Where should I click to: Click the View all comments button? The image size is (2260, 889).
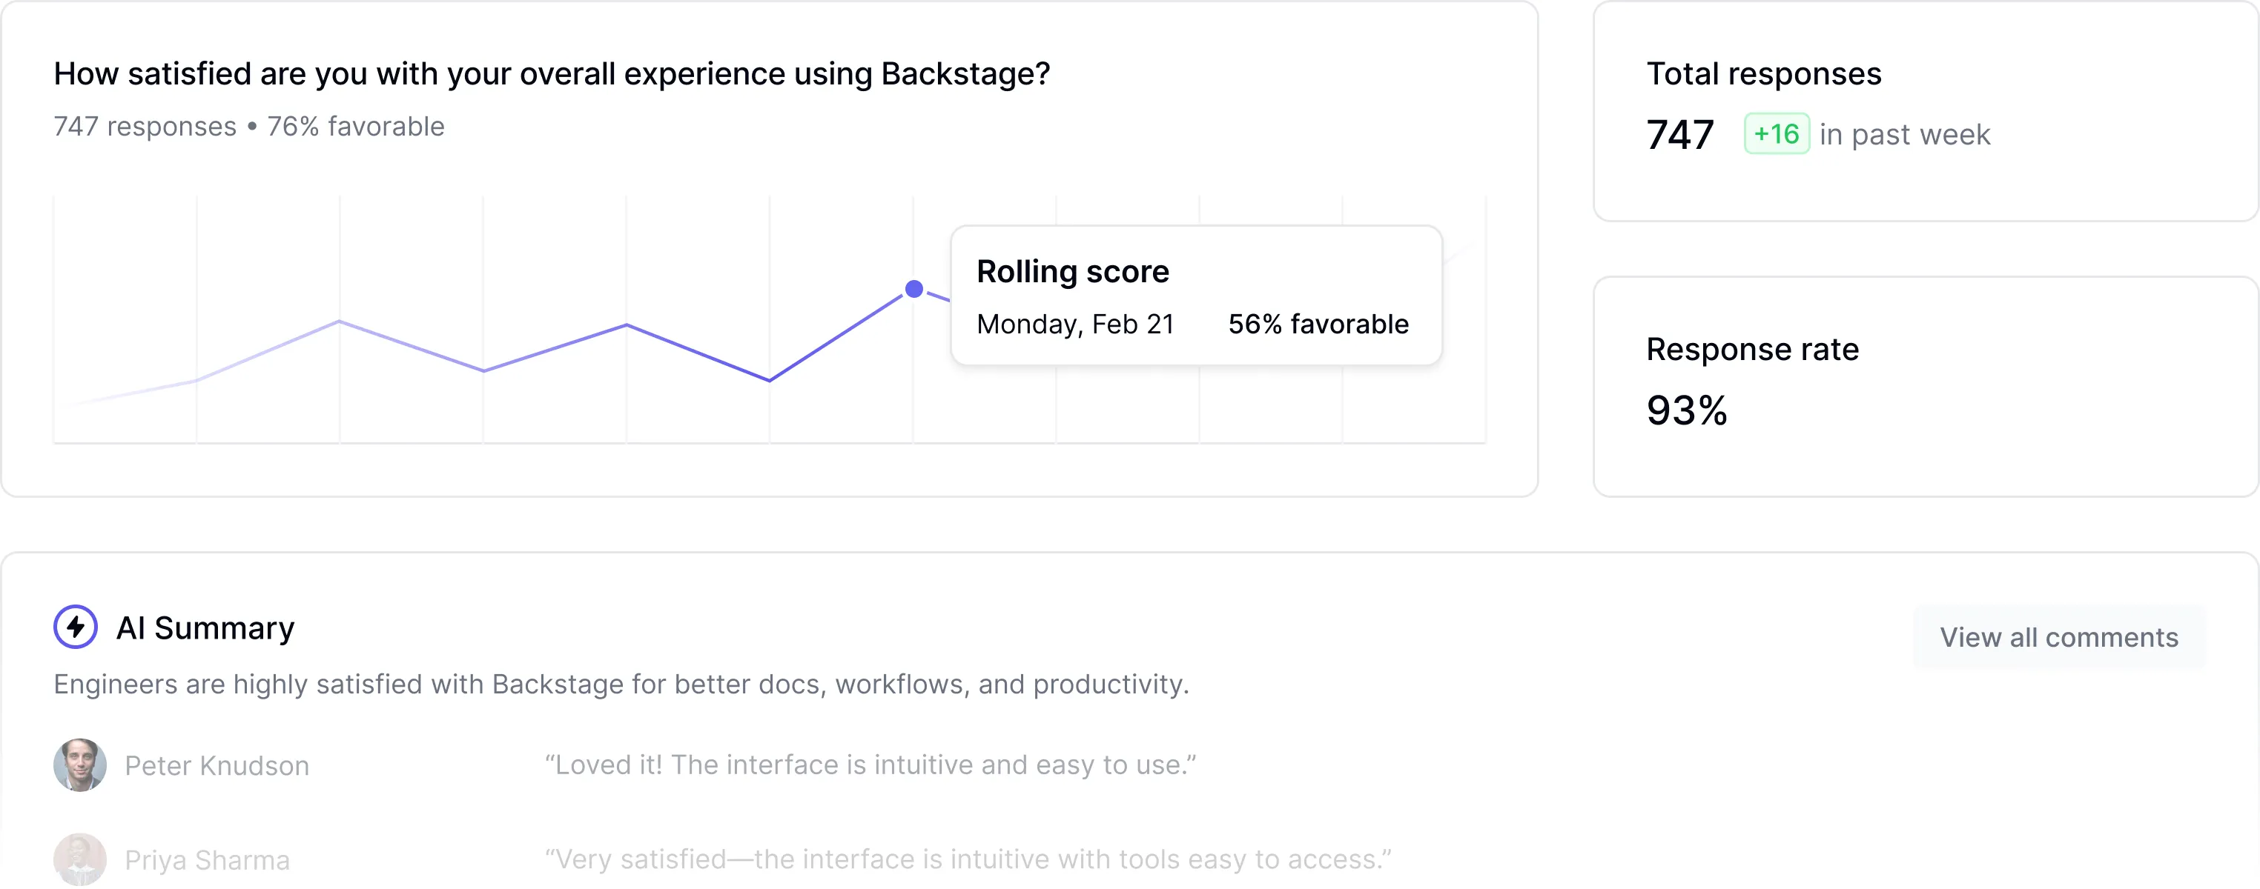coord(2058,637)
